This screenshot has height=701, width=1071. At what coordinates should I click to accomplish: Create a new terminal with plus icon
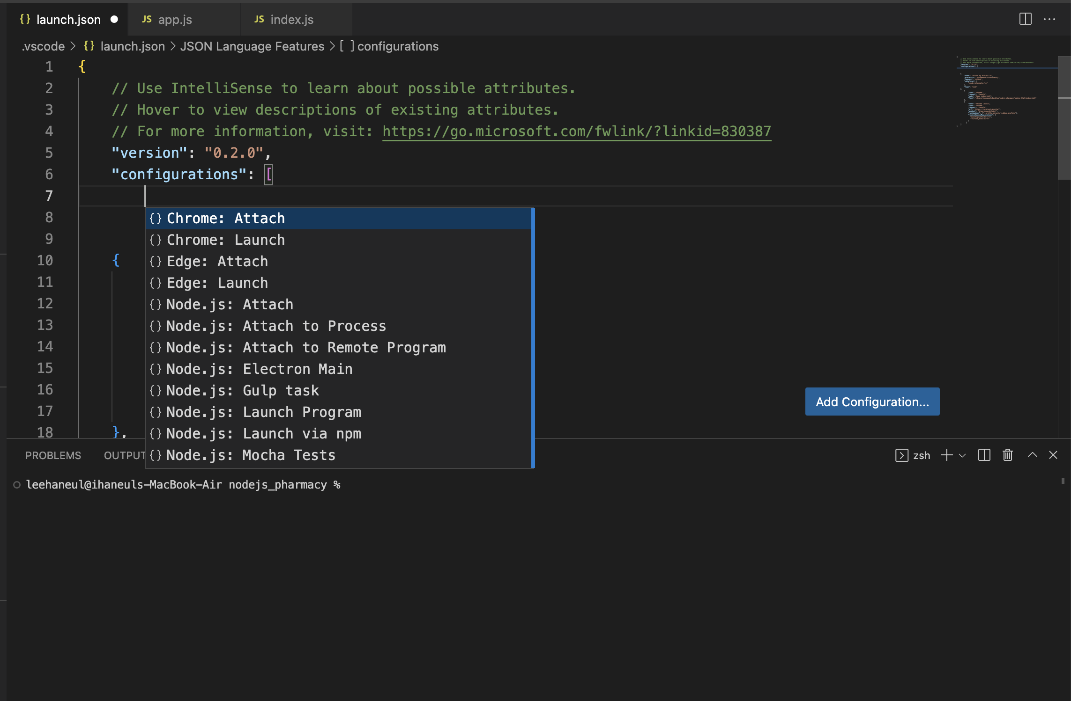(946, 455)
